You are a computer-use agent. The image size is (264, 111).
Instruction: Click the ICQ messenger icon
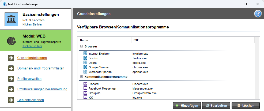85,97
